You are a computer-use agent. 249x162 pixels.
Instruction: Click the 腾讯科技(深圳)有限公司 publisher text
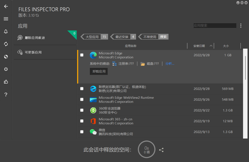116,134
